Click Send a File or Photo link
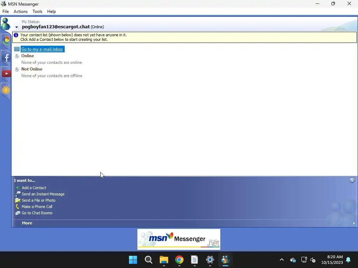This screenshot has width=358, height=268. pos(38,200)
